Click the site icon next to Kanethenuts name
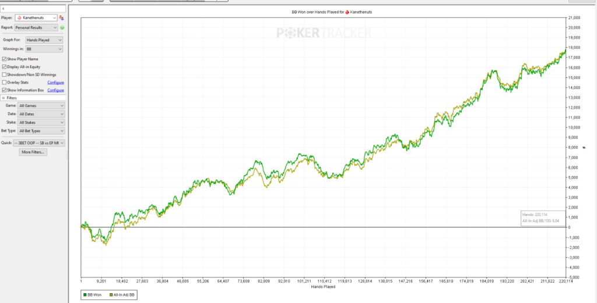 tap(19, 18)
